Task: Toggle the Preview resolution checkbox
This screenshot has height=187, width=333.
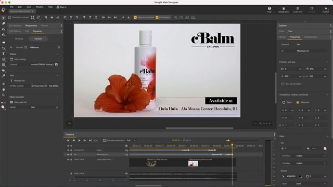Action: point(104,140)
